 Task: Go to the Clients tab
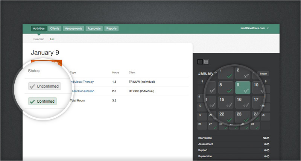pos(55,29)
